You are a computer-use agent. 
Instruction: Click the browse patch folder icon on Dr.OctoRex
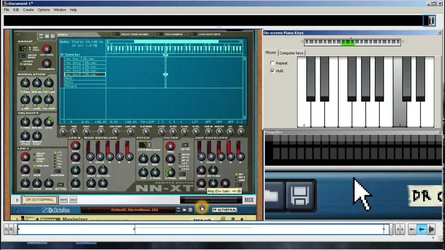click(x=184, y=210)
